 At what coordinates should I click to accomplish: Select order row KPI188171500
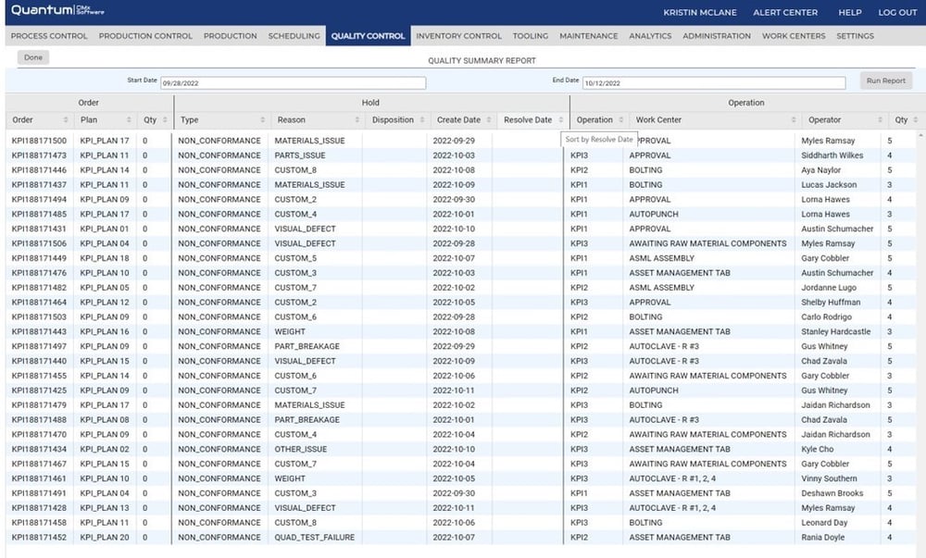(39, 141)
